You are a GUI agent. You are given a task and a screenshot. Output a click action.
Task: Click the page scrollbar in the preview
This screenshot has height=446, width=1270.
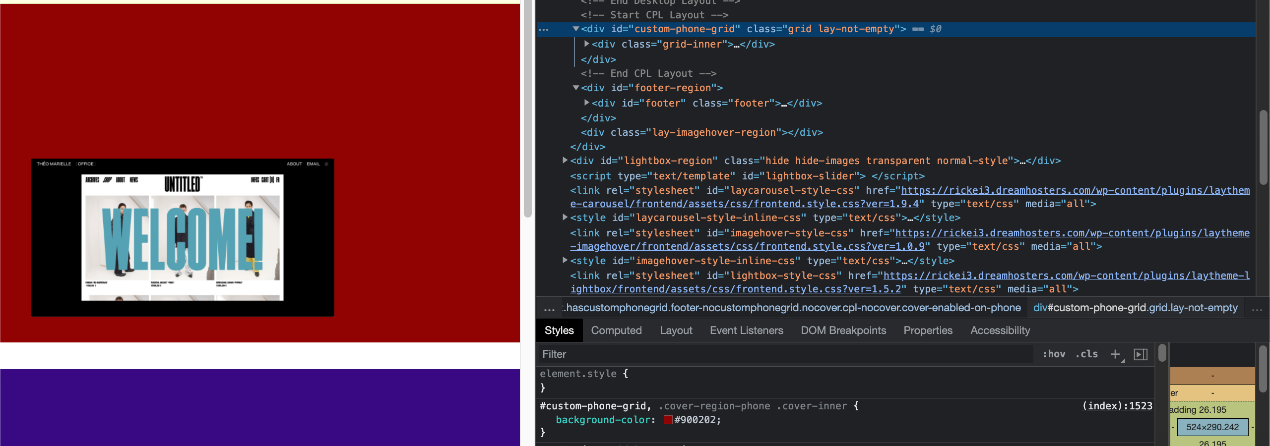coord(528,109)
